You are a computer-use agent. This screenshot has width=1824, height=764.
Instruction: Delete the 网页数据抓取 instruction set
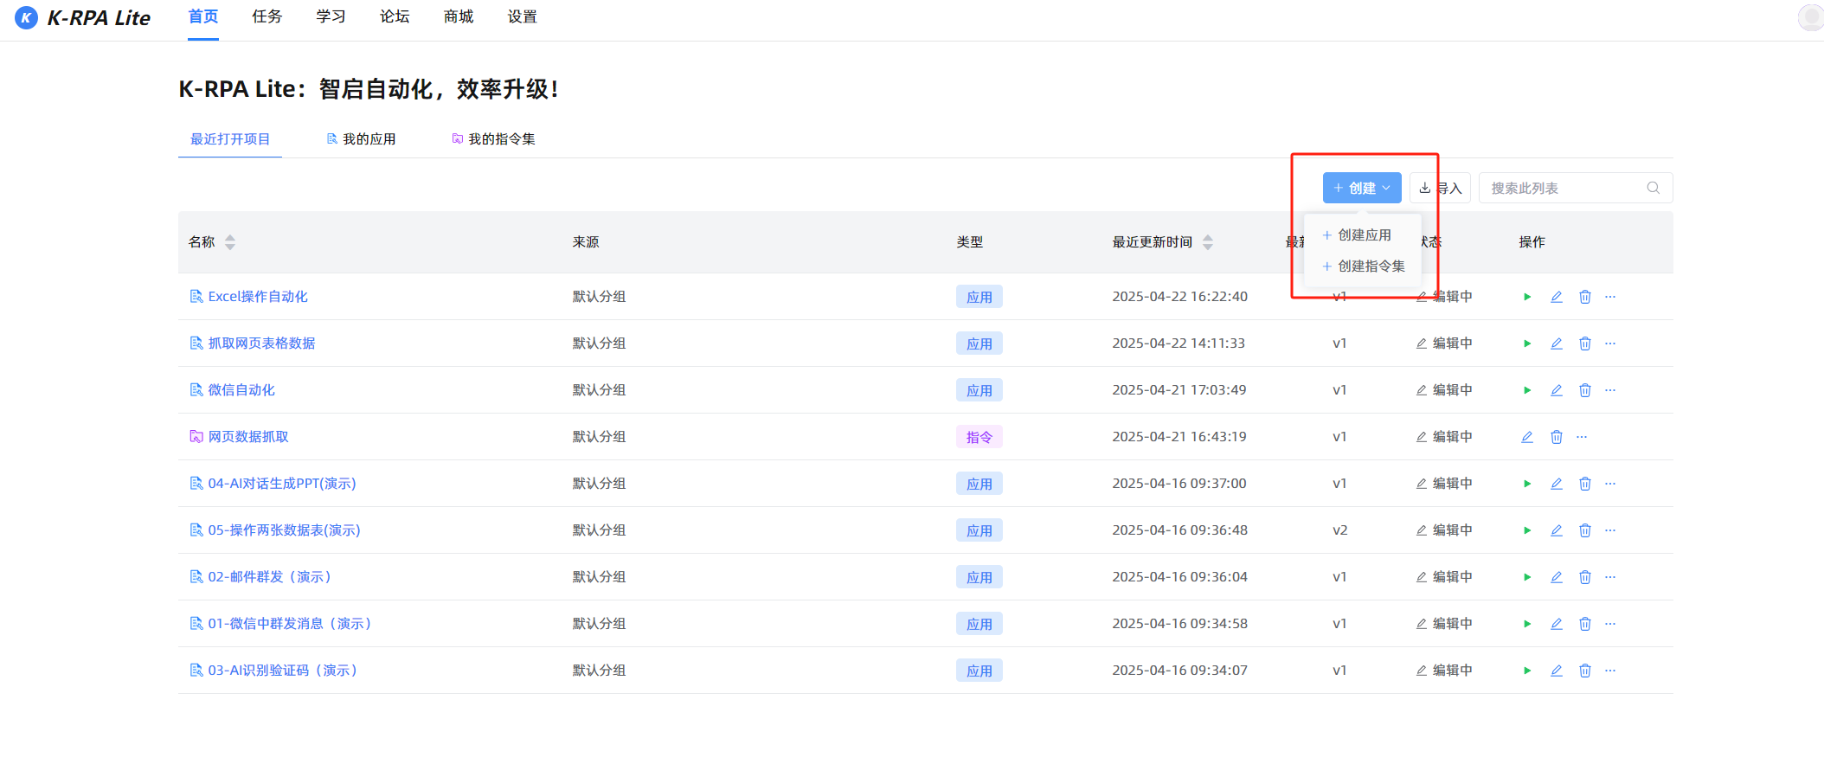point(1557,437)
